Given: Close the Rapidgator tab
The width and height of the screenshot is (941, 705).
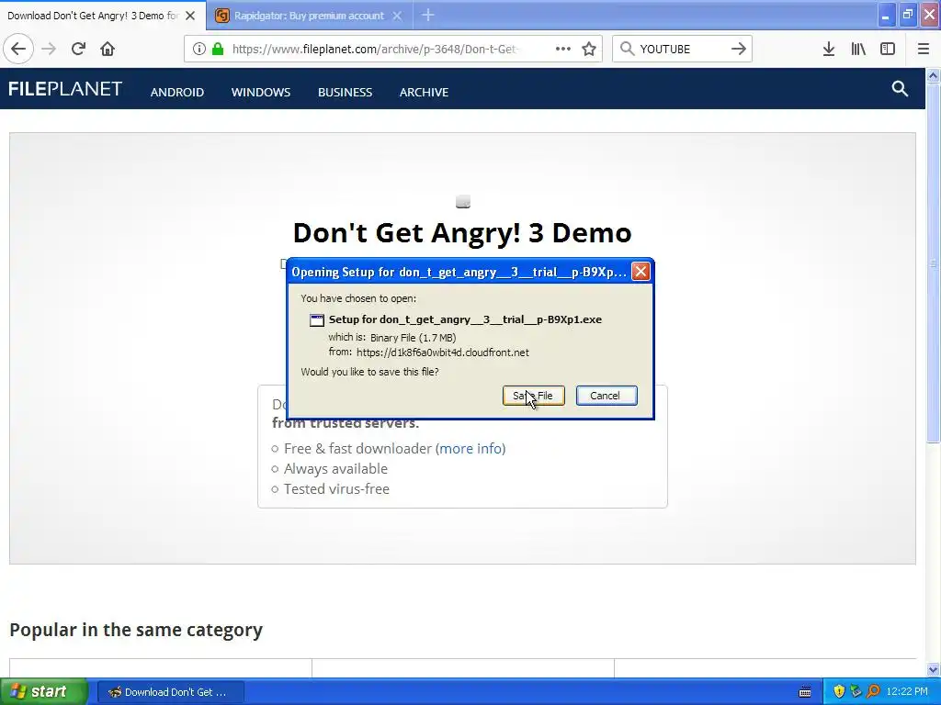Looking at the screenshot, I should tap(397, 16).
